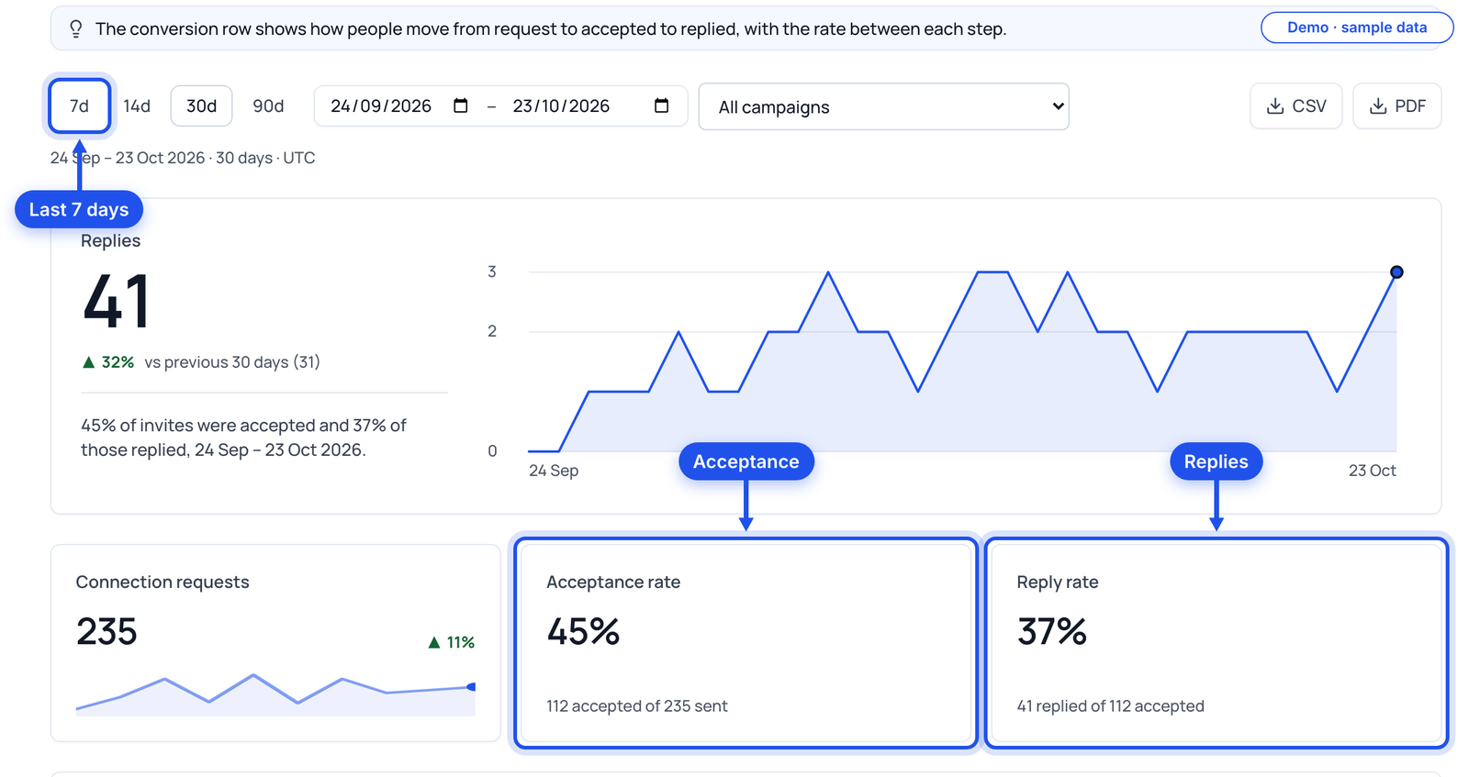Click the 24 Sep chart axis label
Screen dimensions: 1469x777
[554, 471]
